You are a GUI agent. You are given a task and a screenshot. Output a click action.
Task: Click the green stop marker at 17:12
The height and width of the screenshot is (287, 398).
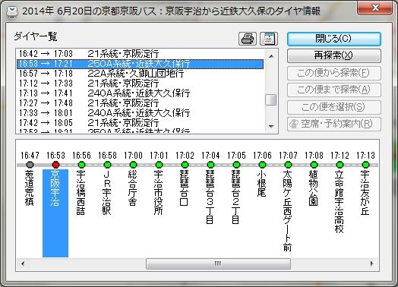click(x=340, y=165)
